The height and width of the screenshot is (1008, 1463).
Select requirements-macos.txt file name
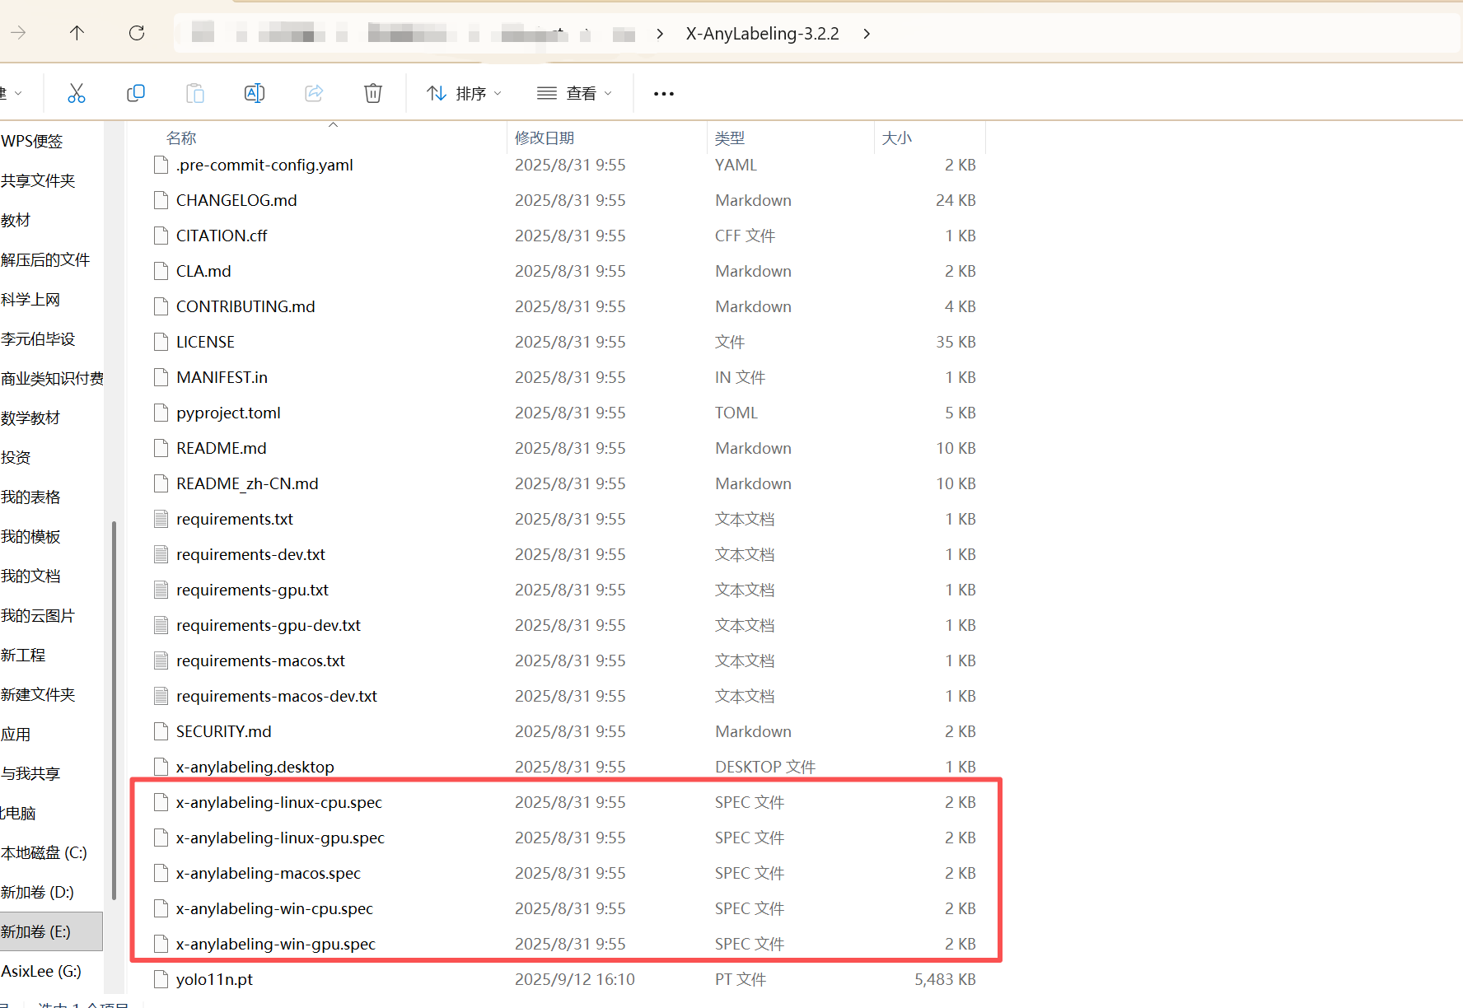tap(260, 661)
